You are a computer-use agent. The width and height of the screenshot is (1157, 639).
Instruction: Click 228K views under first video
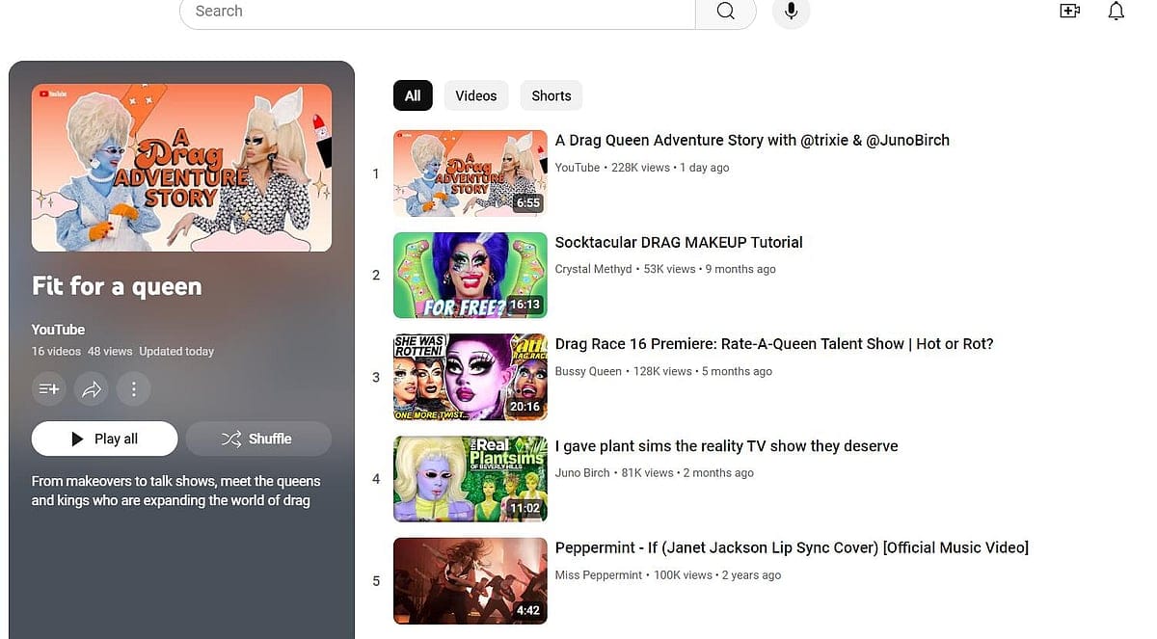[640, 168]
